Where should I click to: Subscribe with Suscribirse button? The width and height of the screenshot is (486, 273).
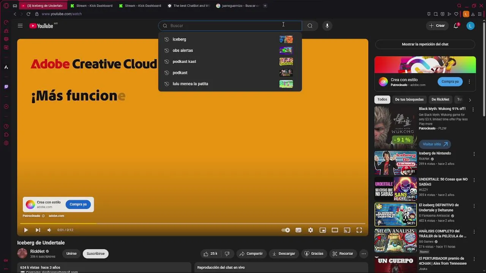pyautogui.click(x=96, y=254)
